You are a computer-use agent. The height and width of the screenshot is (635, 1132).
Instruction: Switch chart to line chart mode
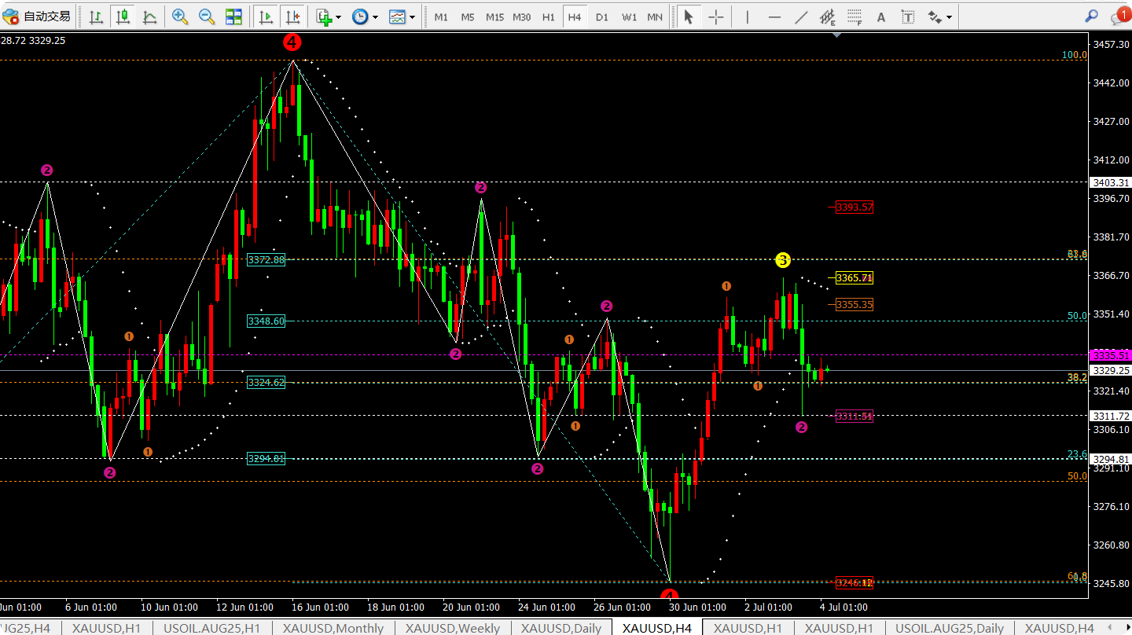(x=149, y=17)
